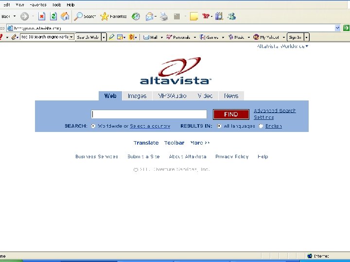Expand the Personals dropdown arrow

(x=194, y=37)
